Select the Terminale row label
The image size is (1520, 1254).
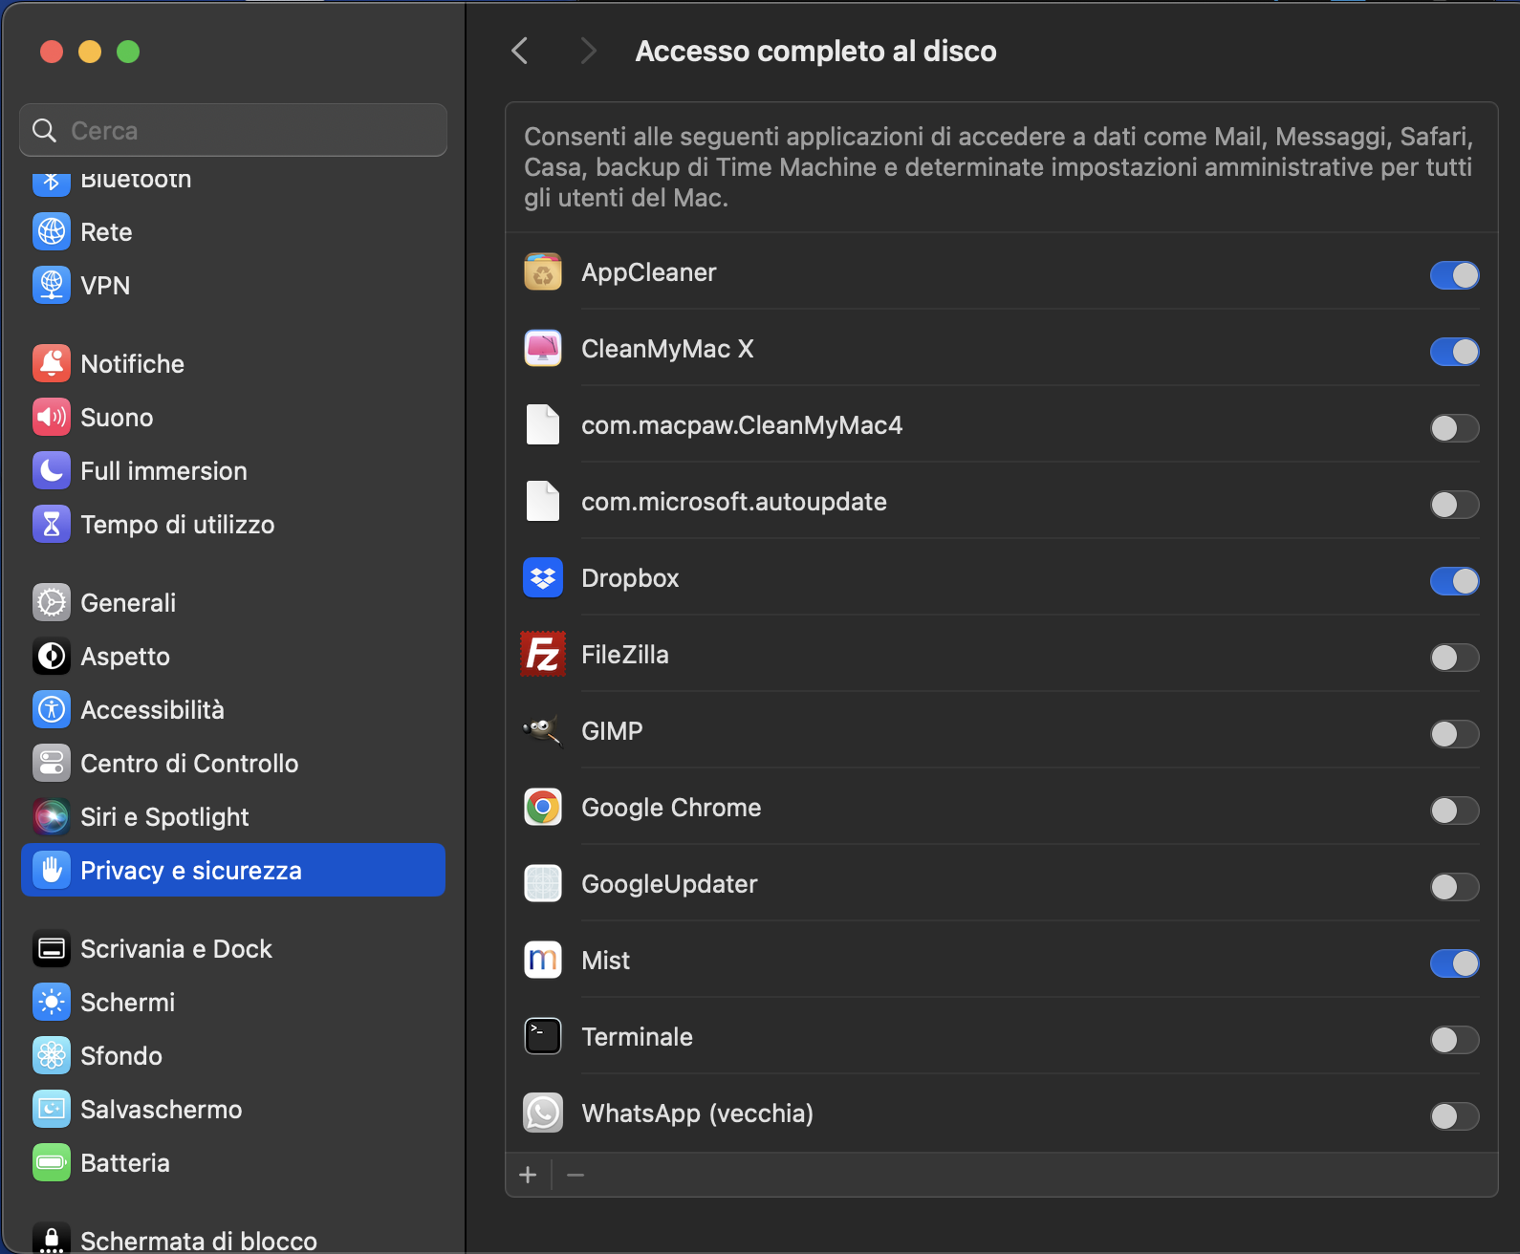[x=638, y=1037]
